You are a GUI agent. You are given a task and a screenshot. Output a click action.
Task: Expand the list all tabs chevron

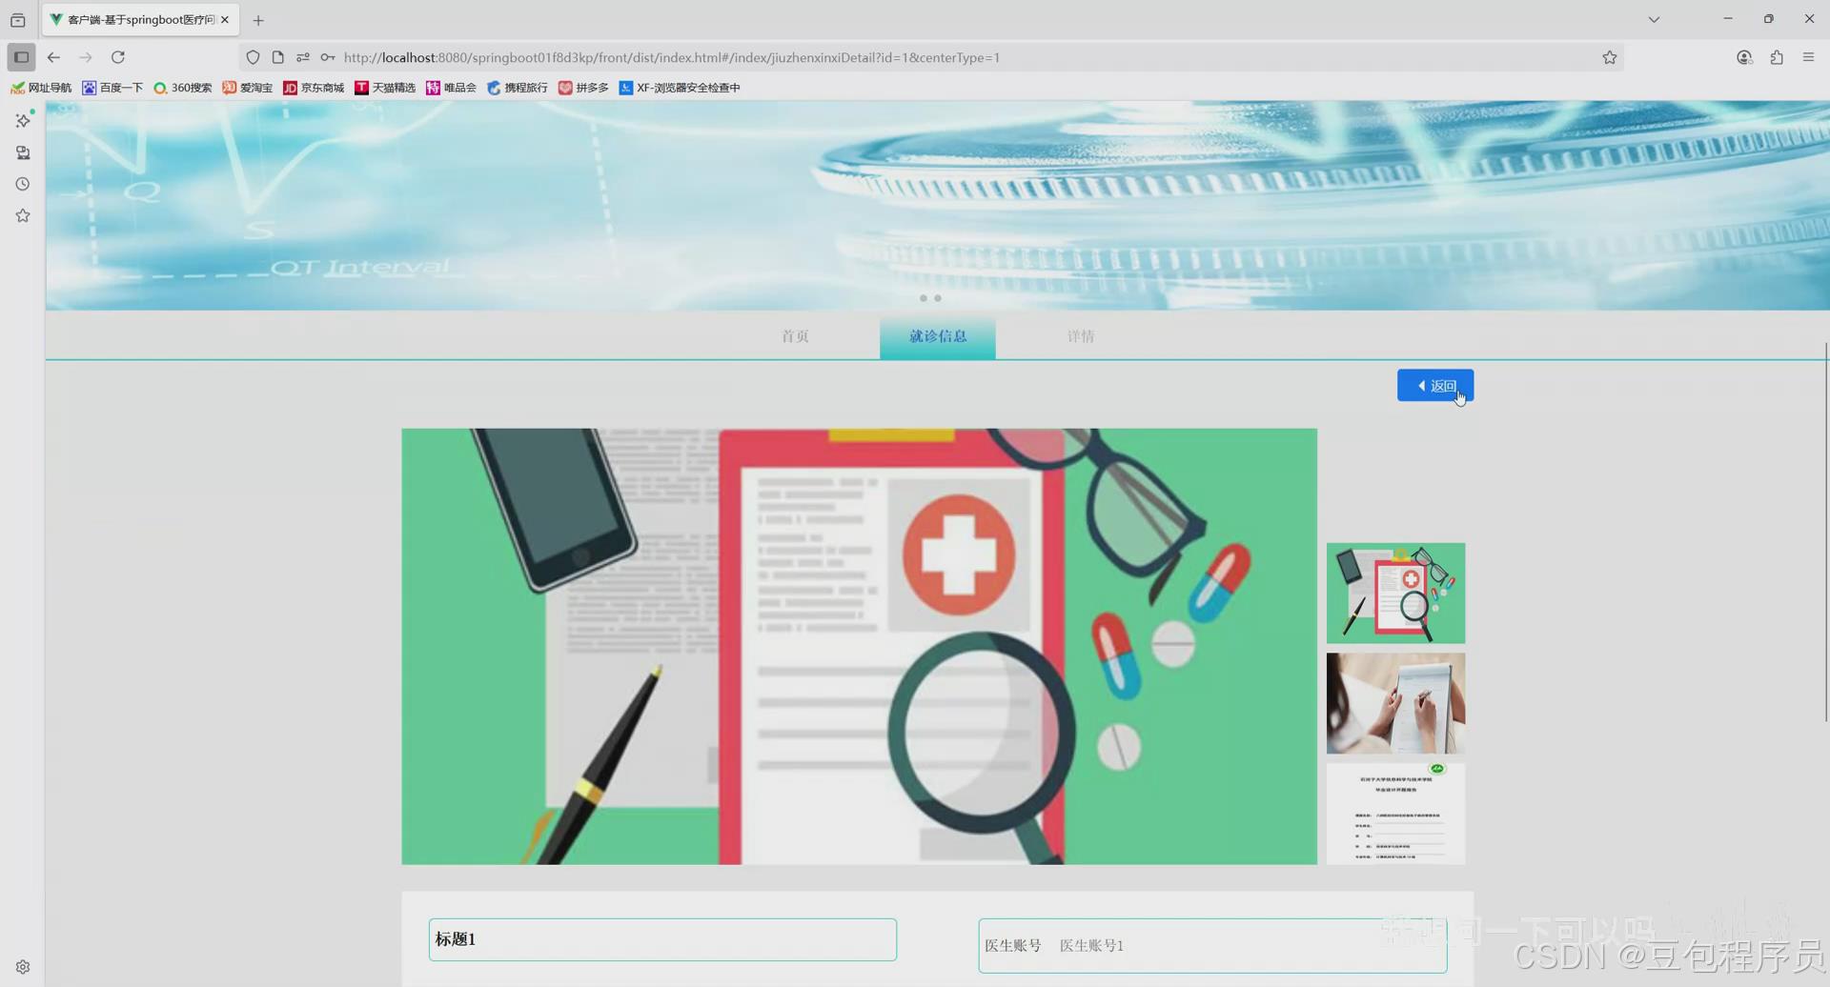(x=1654, y=20)
